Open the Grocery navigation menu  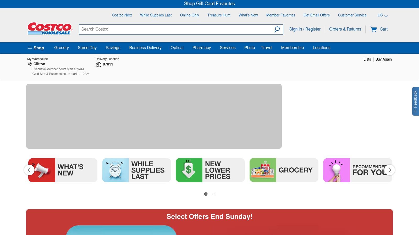[62, 48]
